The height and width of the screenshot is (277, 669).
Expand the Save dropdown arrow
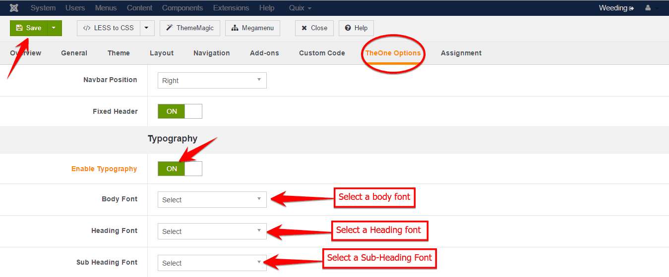point(54,28)
